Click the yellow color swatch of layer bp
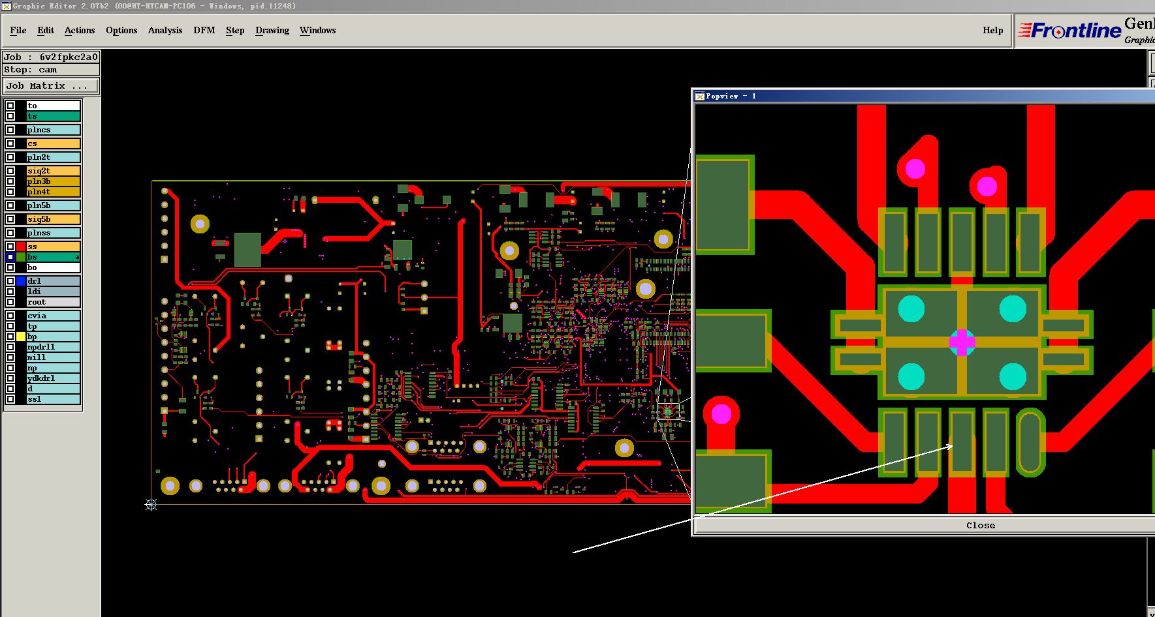 [x=21, y=337]
